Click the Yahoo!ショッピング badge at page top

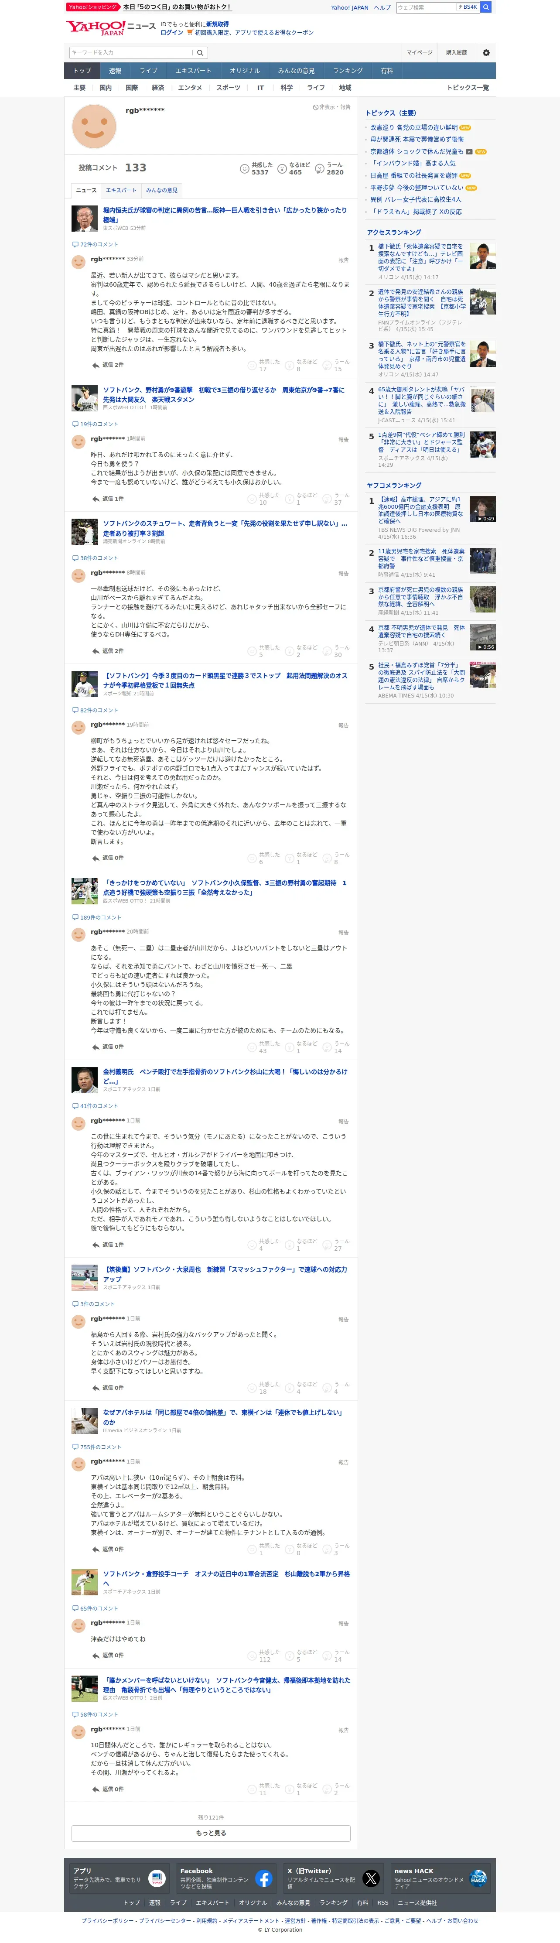point(93,7)
